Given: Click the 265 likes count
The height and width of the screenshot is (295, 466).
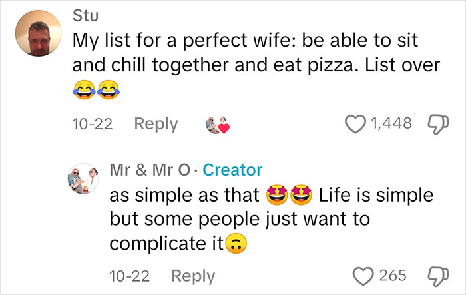Looking at the screenshot, I should [x=392, y=275].
